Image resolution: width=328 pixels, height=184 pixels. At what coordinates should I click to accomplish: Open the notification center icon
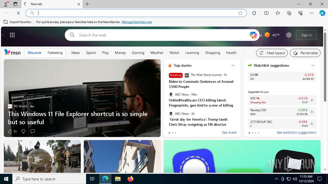point(320,179)
